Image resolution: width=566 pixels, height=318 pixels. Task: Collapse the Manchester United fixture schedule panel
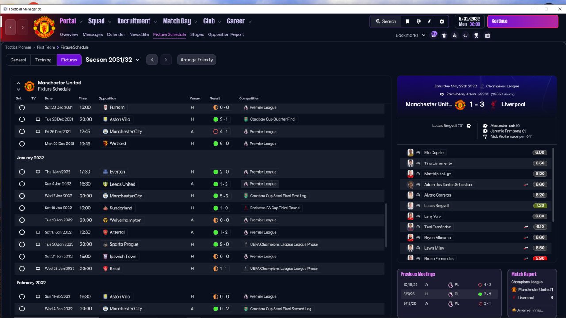pos(19,83)
